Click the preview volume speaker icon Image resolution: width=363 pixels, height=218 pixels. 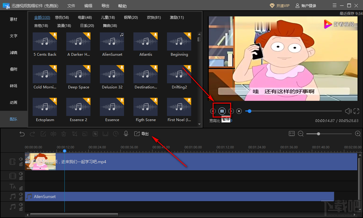click(x=348, y=111)
